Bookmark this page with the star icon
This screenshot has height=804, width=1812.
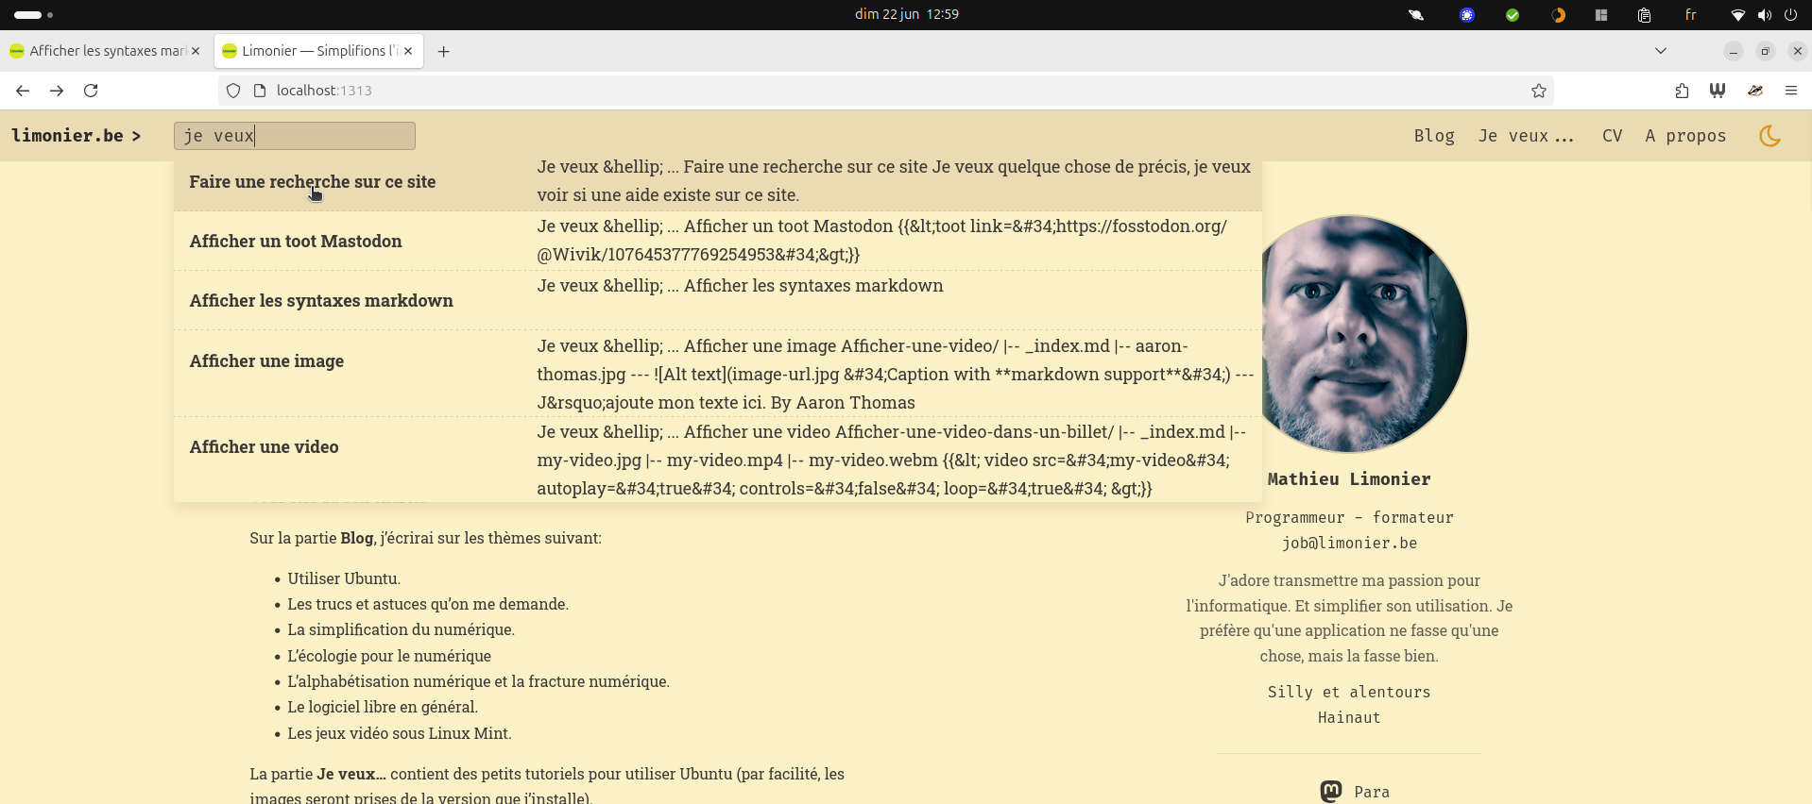point(1538,91)
